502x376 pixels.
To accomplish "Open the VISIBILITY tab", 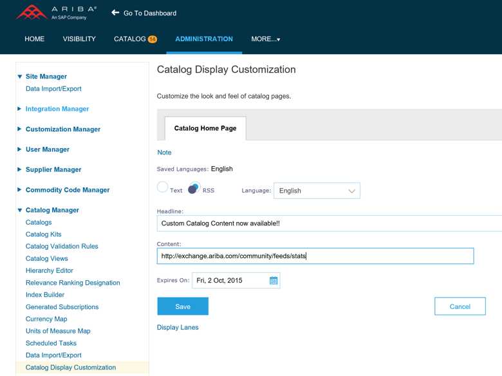I will coord(79,39).
